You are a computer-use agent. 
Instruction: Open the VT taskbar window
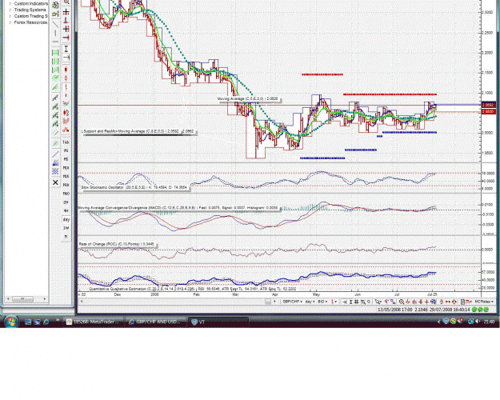pyautogui.click(x=218, y=322)
